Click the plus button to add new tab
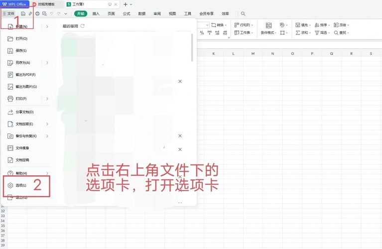 (x=125, y=4)
